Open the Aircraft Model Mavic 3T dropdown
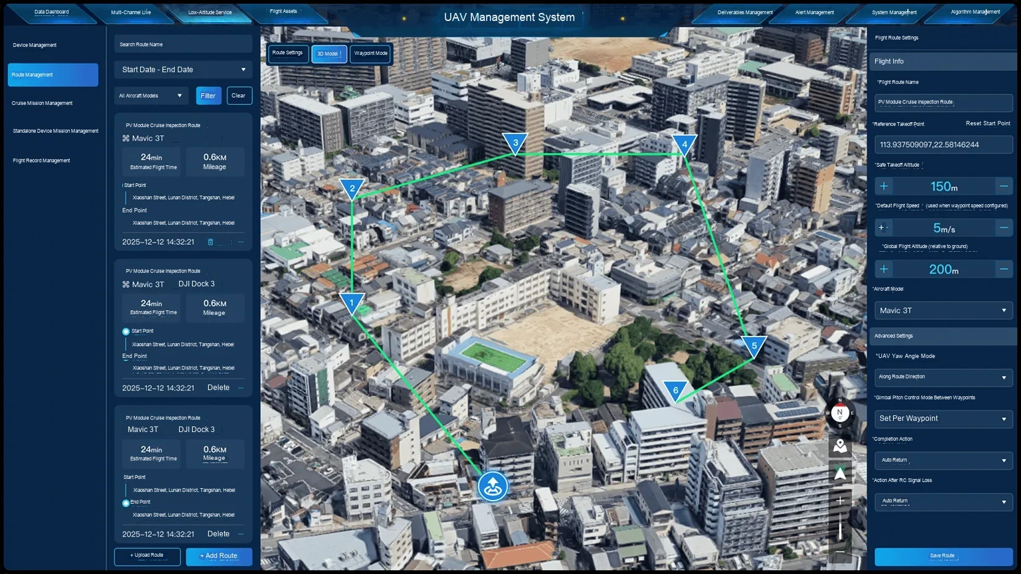Screen dimensions: 1021x574 pyautogui.click(x=943, y=310)
